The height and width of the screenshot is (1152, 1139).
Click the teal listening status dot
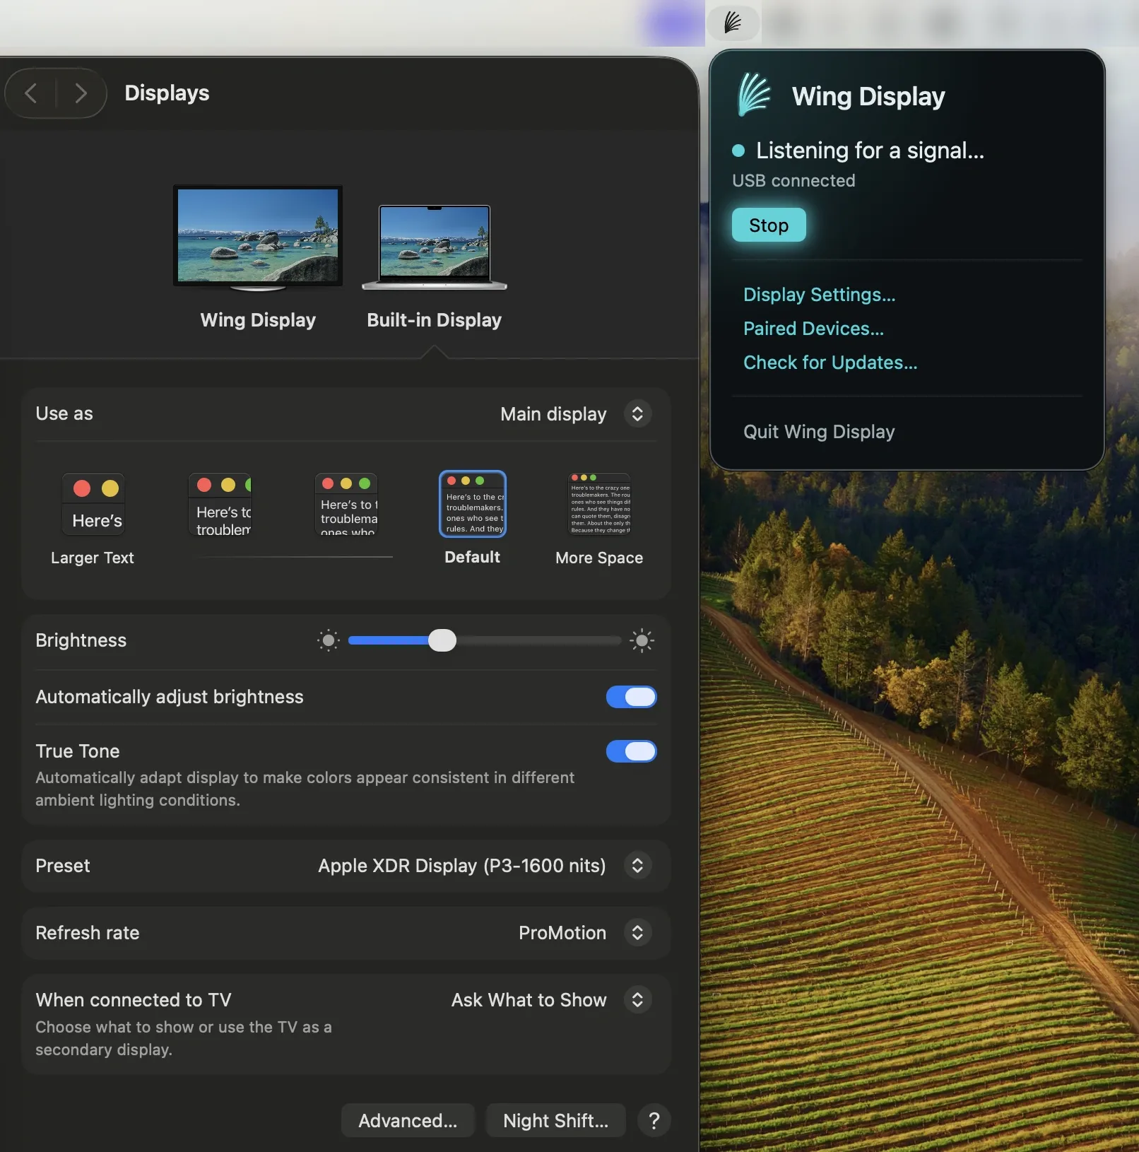click(738, 151)
